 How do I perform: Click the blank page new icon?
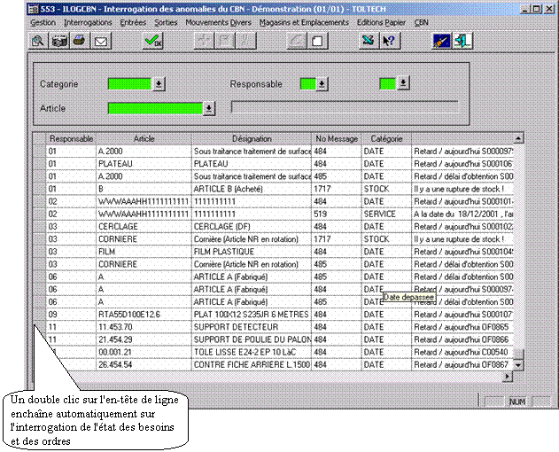click(317, 41)
